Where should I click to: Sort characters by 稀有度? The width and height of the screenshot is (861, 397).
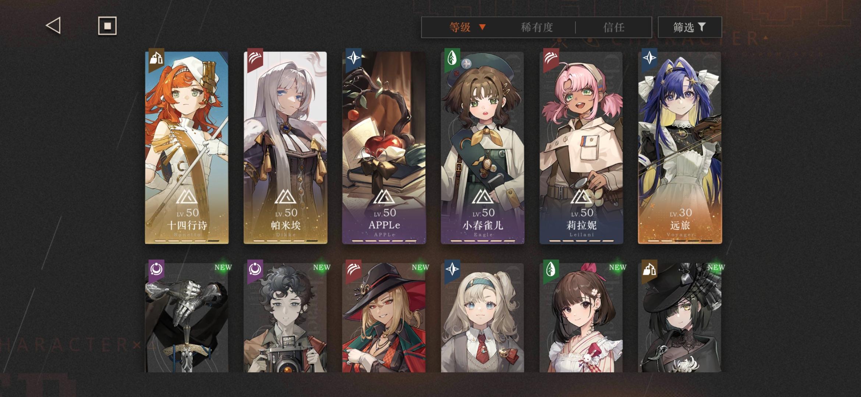pos(537,27)
